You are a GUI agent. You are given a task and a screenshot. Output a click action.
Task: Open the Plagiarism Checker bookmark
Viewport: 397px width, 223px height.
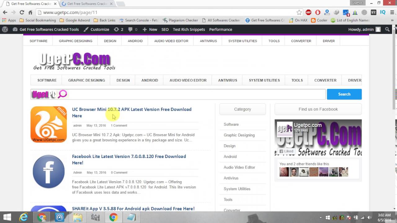tap(181, 20)
